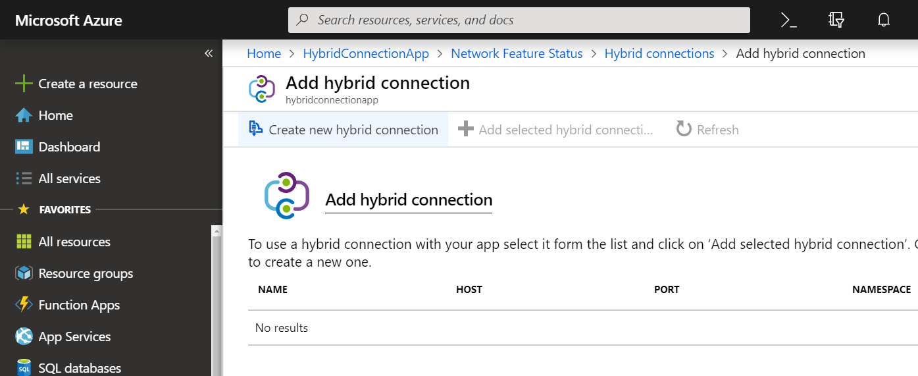
Task: Open the notifications bell
Action: click(884, 20)
